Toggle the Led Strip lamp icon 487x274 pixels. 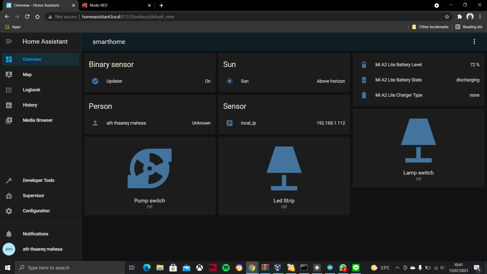pyautogui.click(x=284, y=168)
